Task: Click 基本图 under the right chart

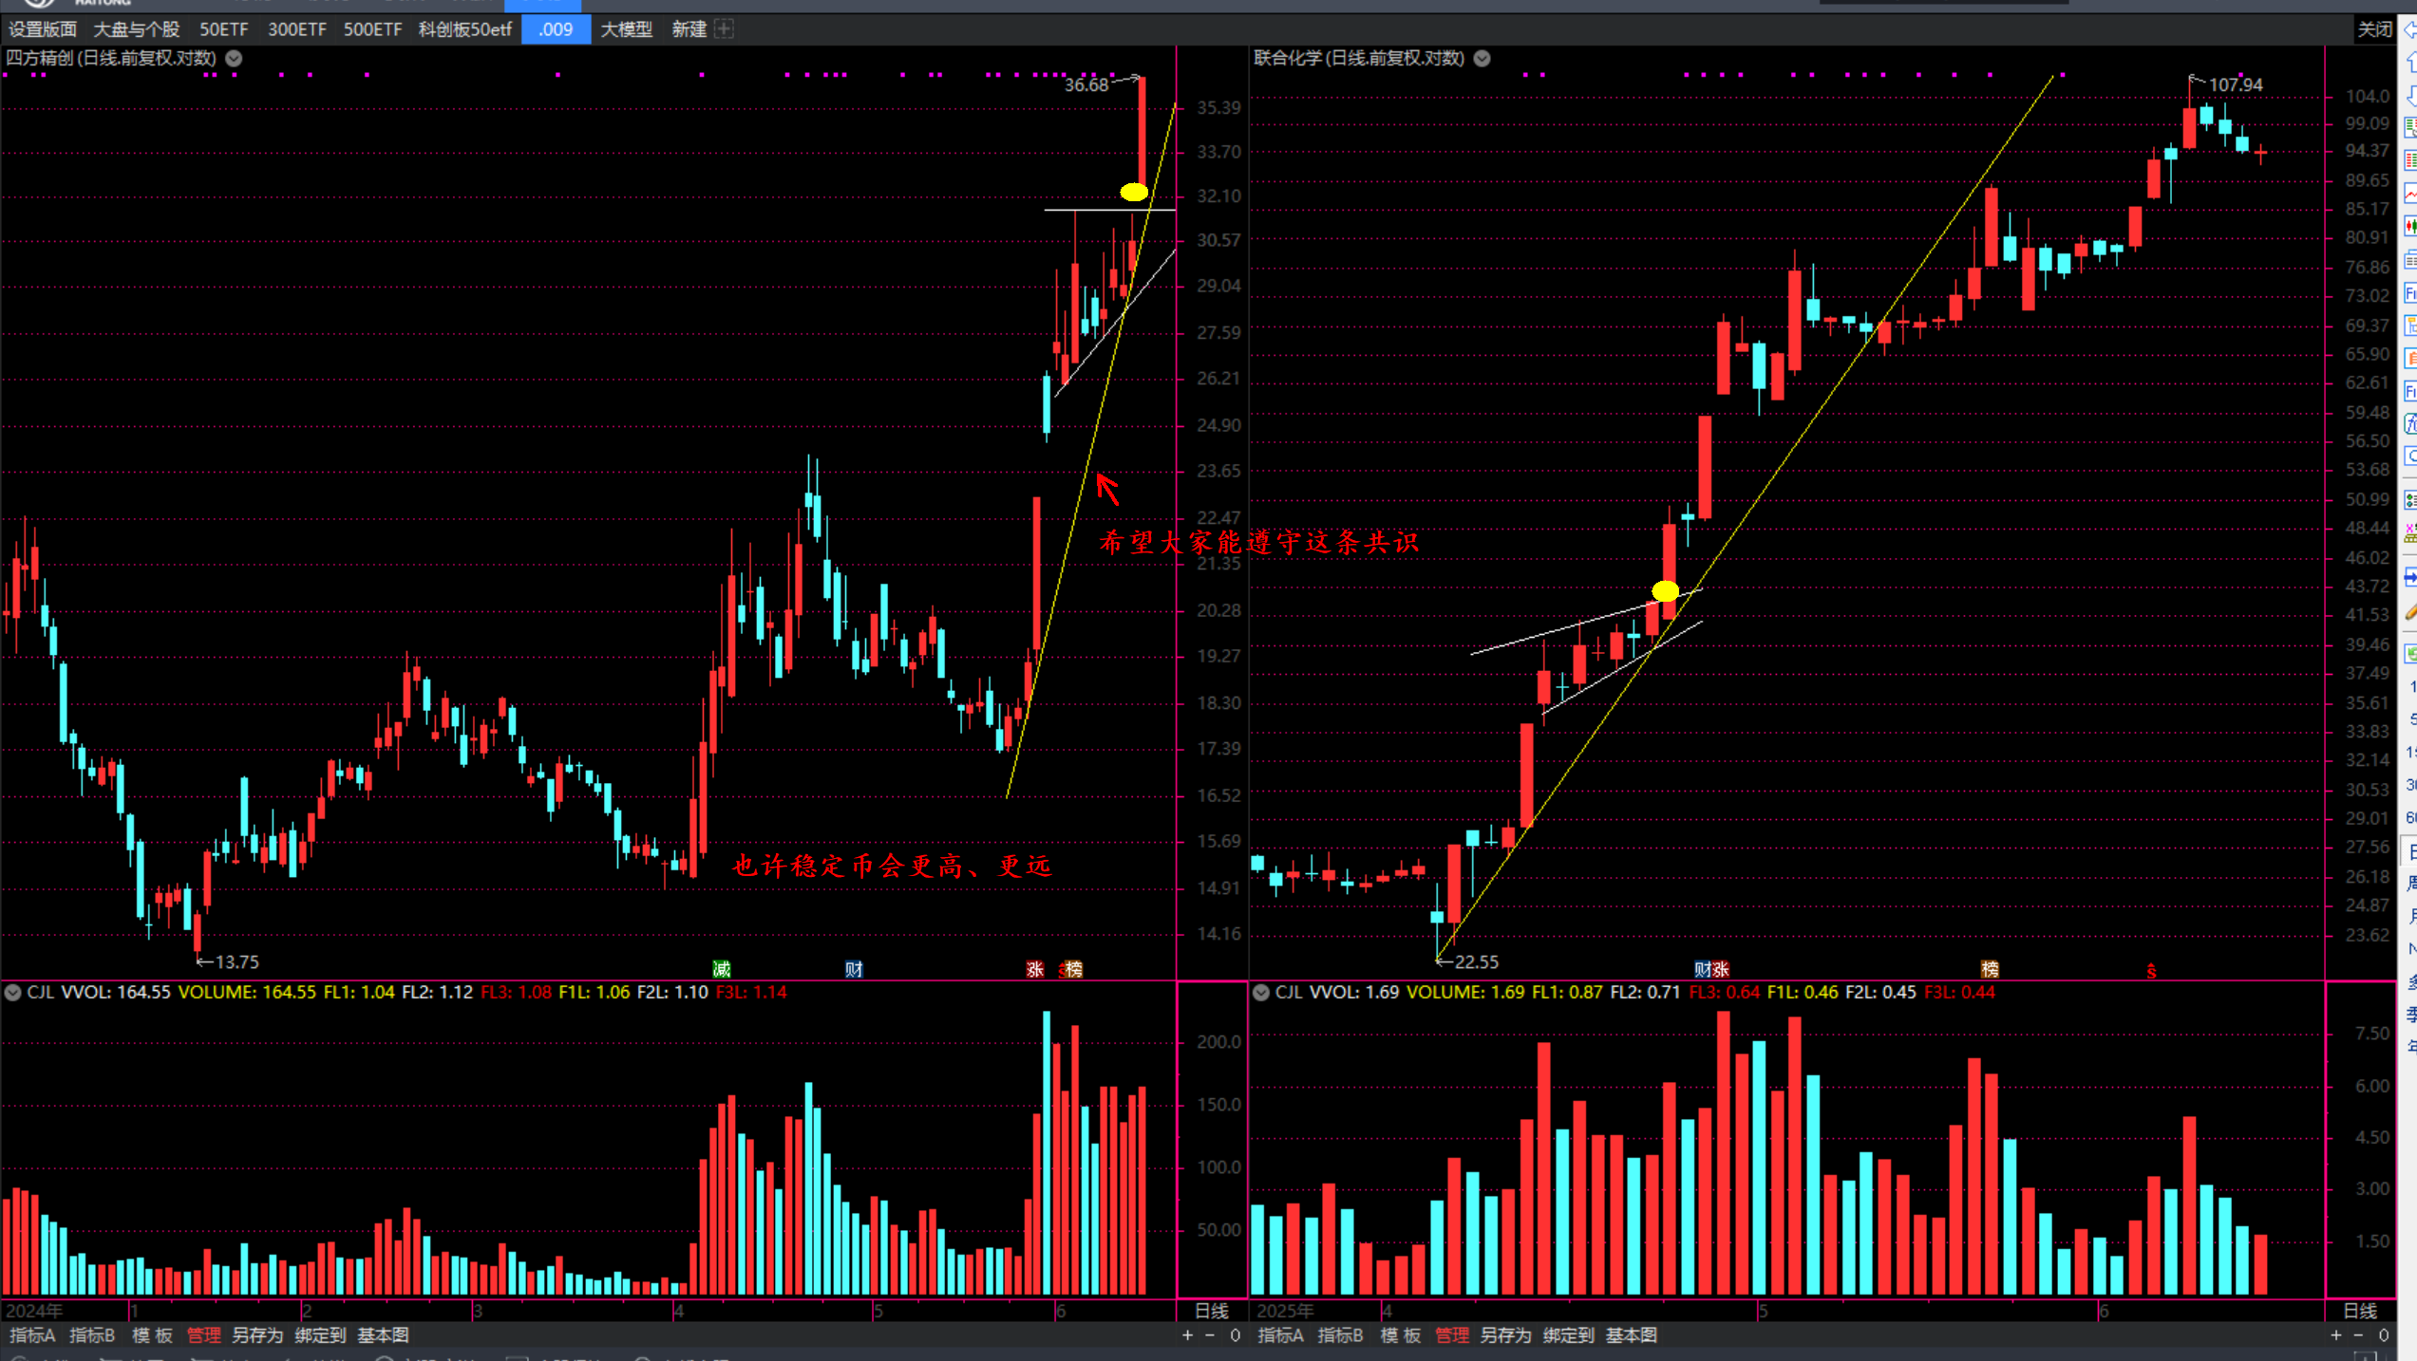Action: pyautogui.click(x=1631, y=1335)
